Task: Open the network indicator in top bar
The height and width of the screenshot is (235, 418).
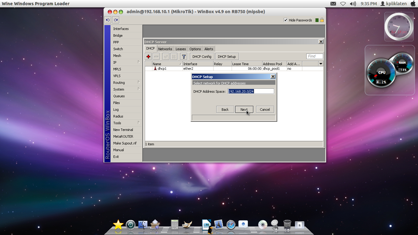Action: click(x=343, y=4)
